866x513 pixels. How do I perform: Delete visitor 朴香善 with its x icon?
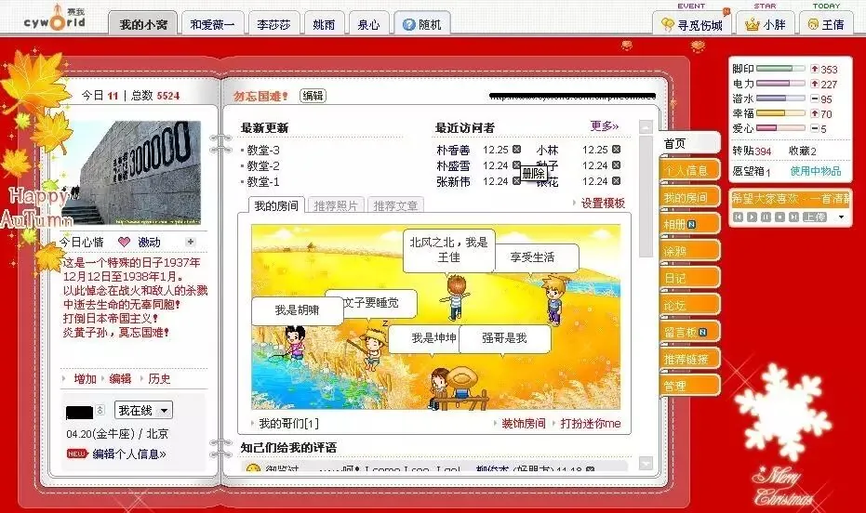(516, 149)
